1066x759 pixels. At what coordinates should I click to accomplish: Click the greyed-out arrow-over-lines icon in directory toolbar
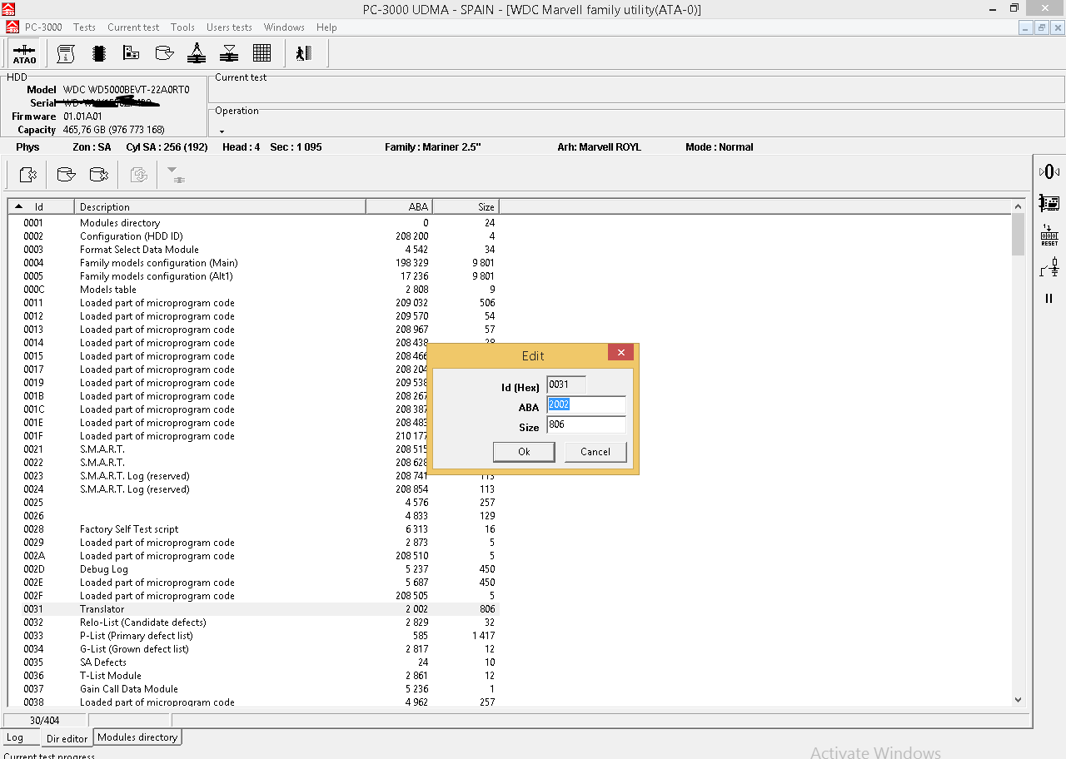(x=175, y=175)
